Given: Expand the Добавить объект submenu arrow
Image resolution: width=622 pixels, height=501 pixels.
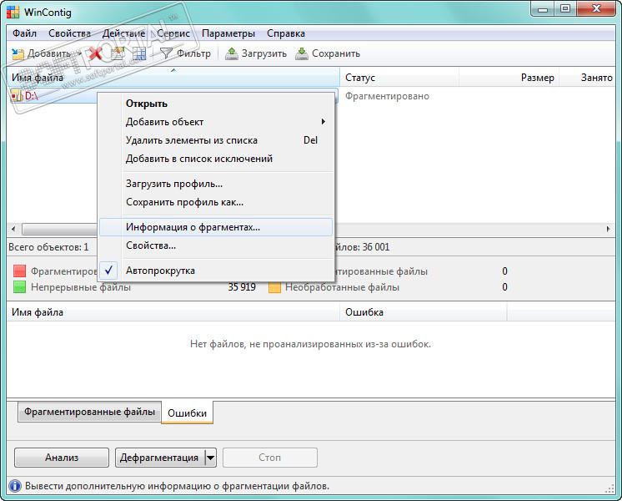Looking at the screenshot, I should tap(324, 122).
